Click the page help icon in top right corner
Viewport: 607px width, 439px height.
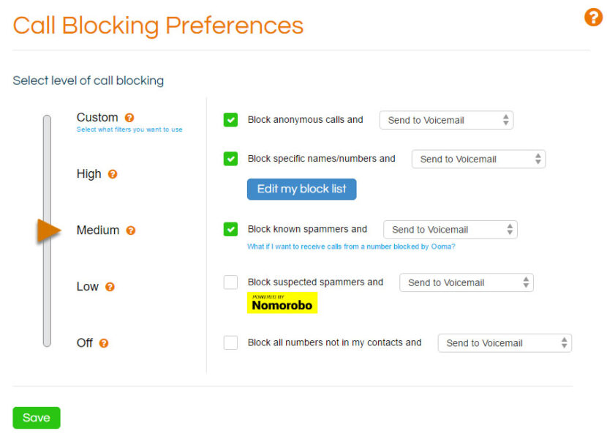coord(592,17)
